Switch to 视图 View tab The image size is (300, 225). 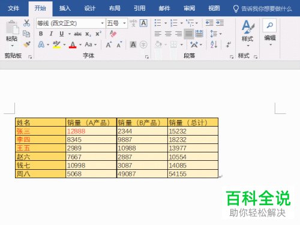(x=214, y=8)
